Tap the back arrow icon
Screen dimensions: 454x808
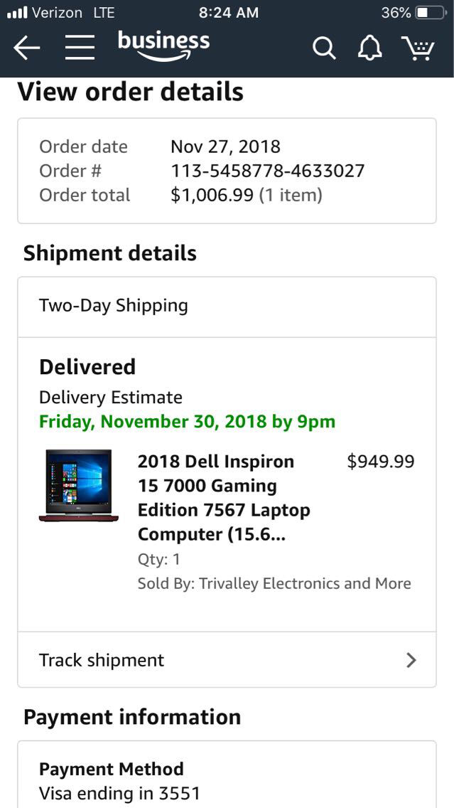[26, 48]
